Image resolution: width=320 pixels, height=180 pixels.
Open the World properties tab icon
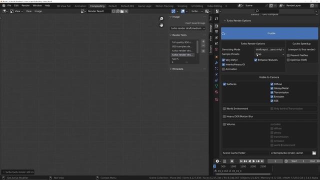(x=216, y=49)
